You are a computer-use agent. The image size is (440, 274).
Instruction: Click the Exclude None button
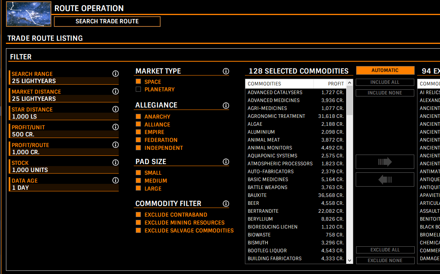385,261
